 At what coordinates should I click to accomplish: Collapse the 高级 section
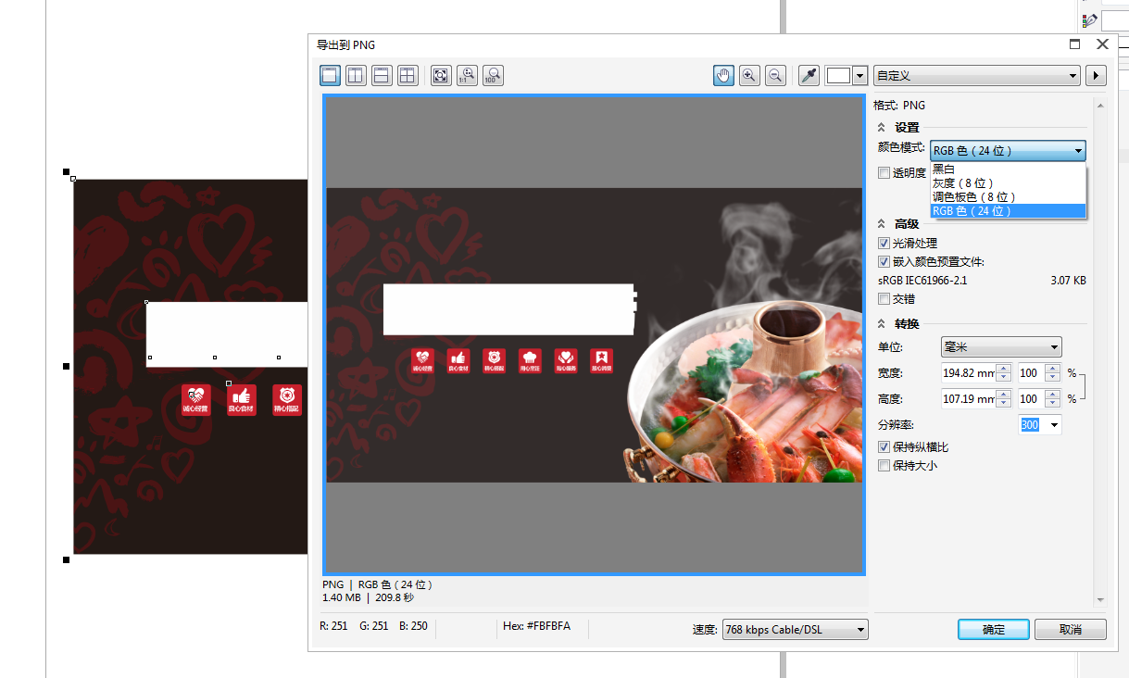tap(882, 224)
